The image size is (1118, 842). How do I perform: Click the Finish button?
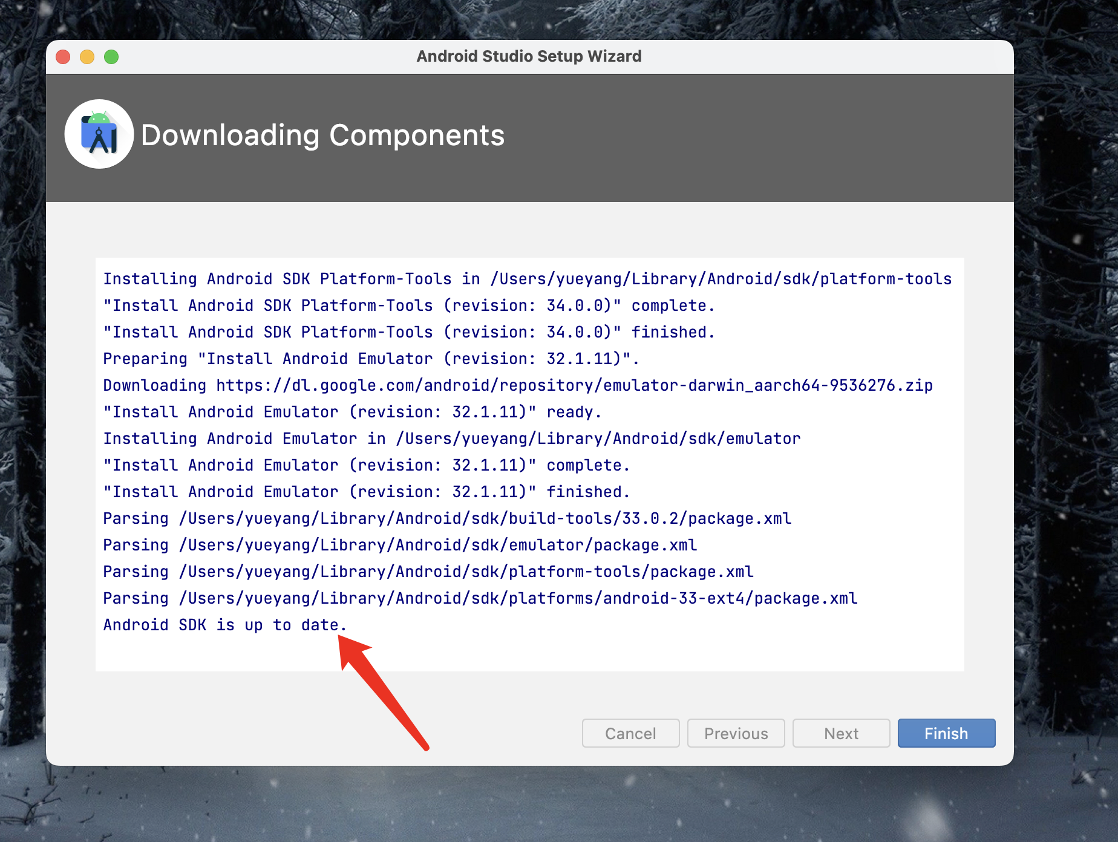coord(946,733)
